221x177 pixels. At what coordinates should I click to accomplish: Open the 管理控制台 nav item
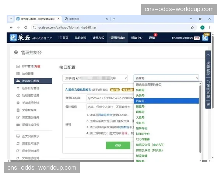[x=117, y=38]
